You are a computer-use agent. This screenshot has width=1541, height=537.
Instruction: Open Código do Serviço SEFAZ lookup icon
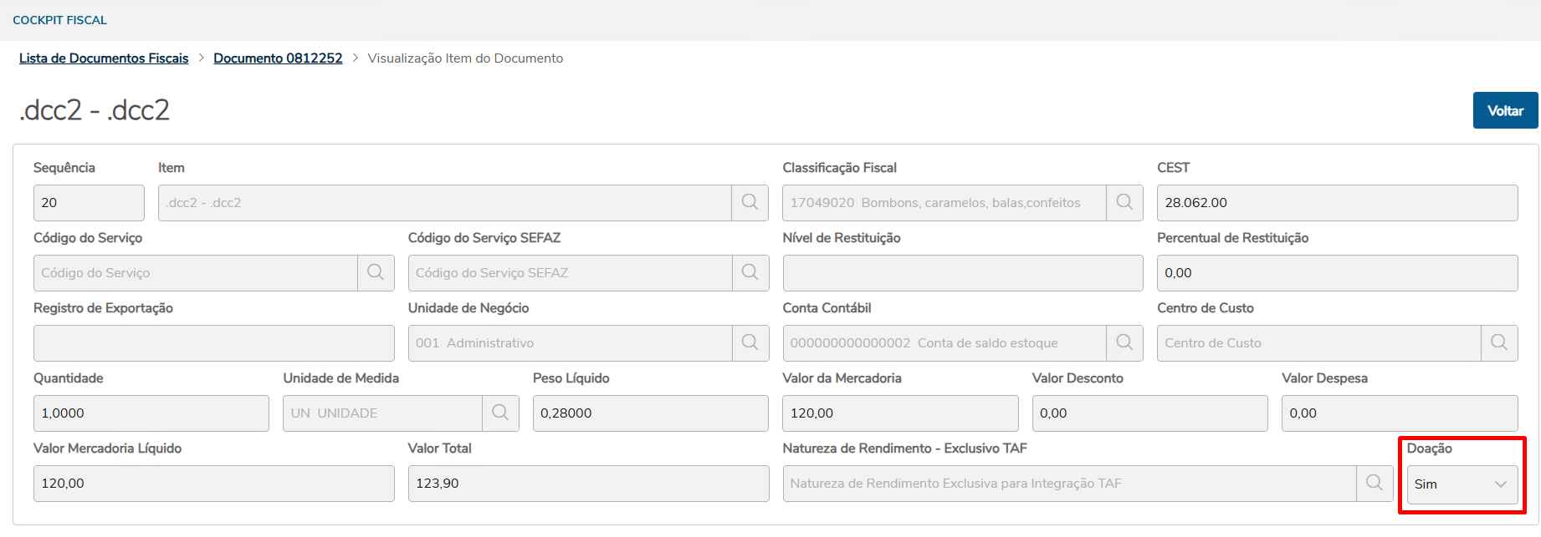point(750,273)
